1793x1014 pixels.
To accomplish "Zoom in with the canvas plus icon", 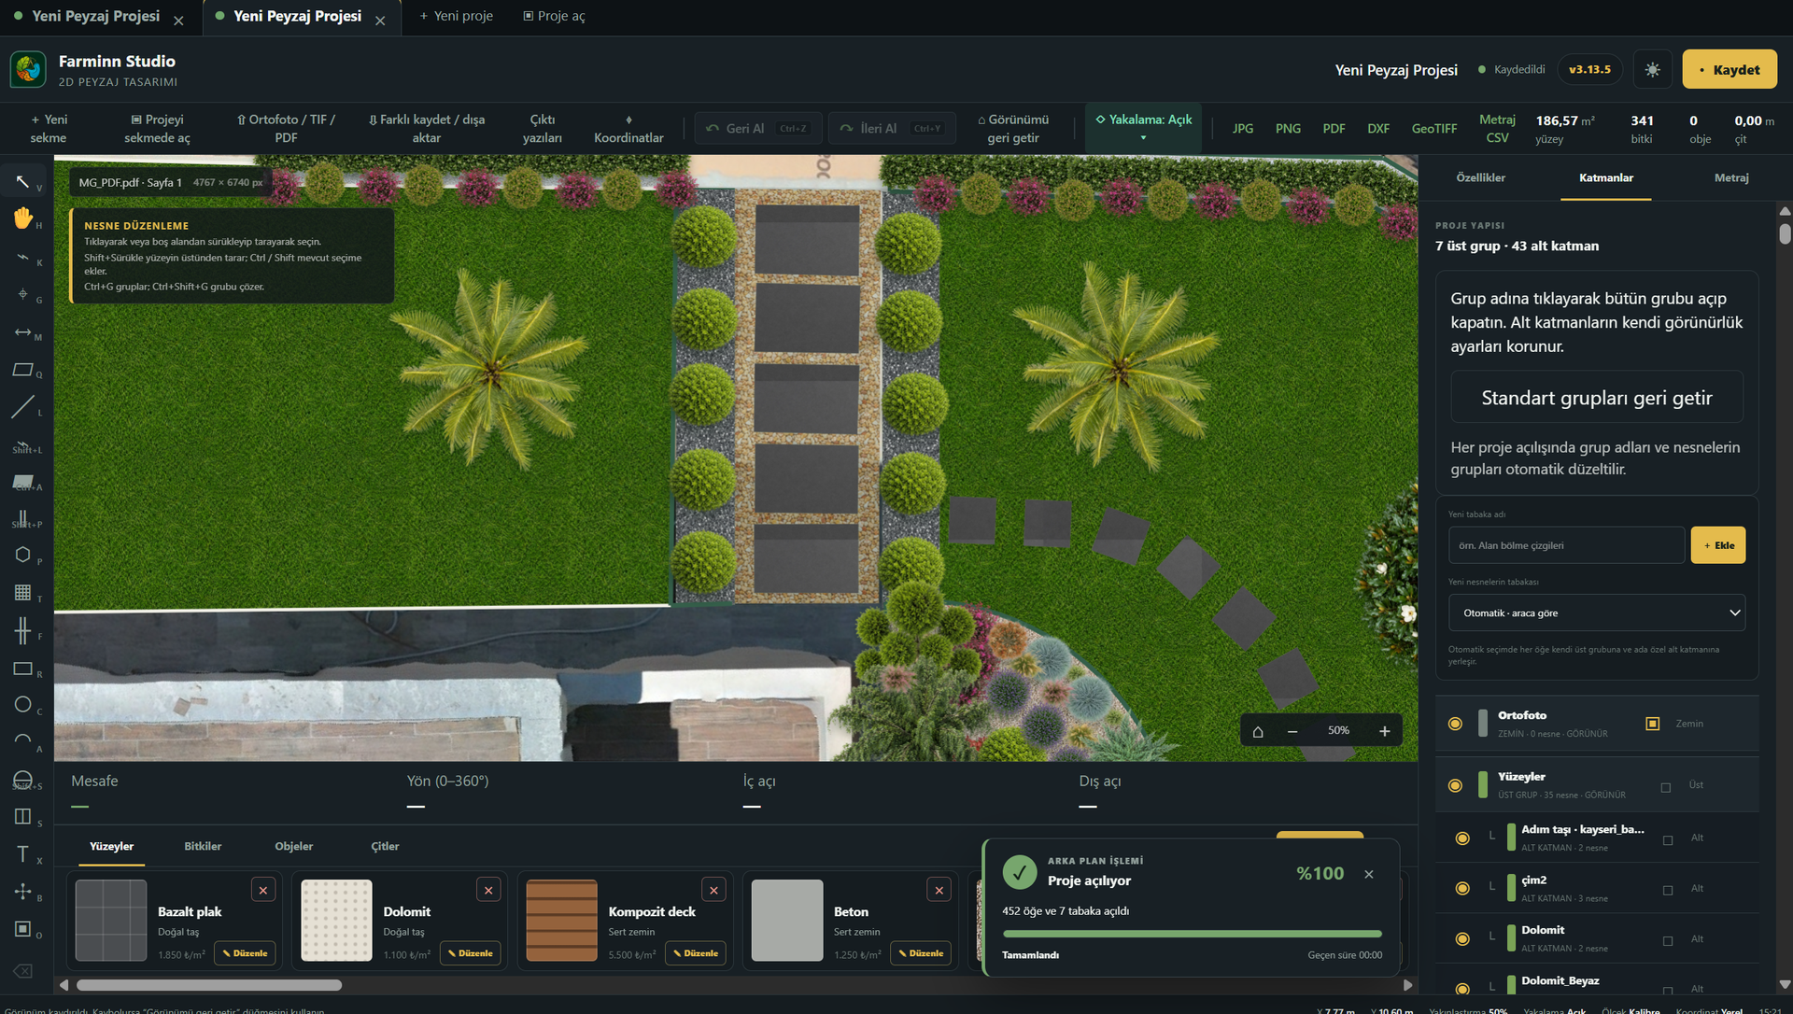I will (1385, 731).
